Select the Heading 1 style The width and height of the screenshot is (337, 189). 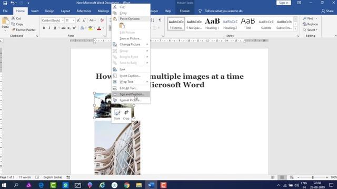click(212, 24)
